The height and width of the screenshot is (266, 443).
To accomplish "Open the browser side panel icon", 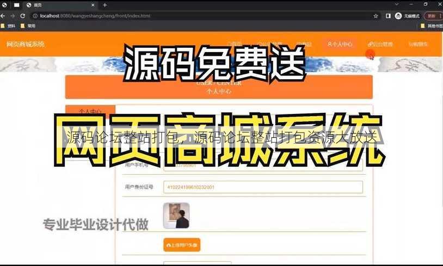I will coord(388,16).
